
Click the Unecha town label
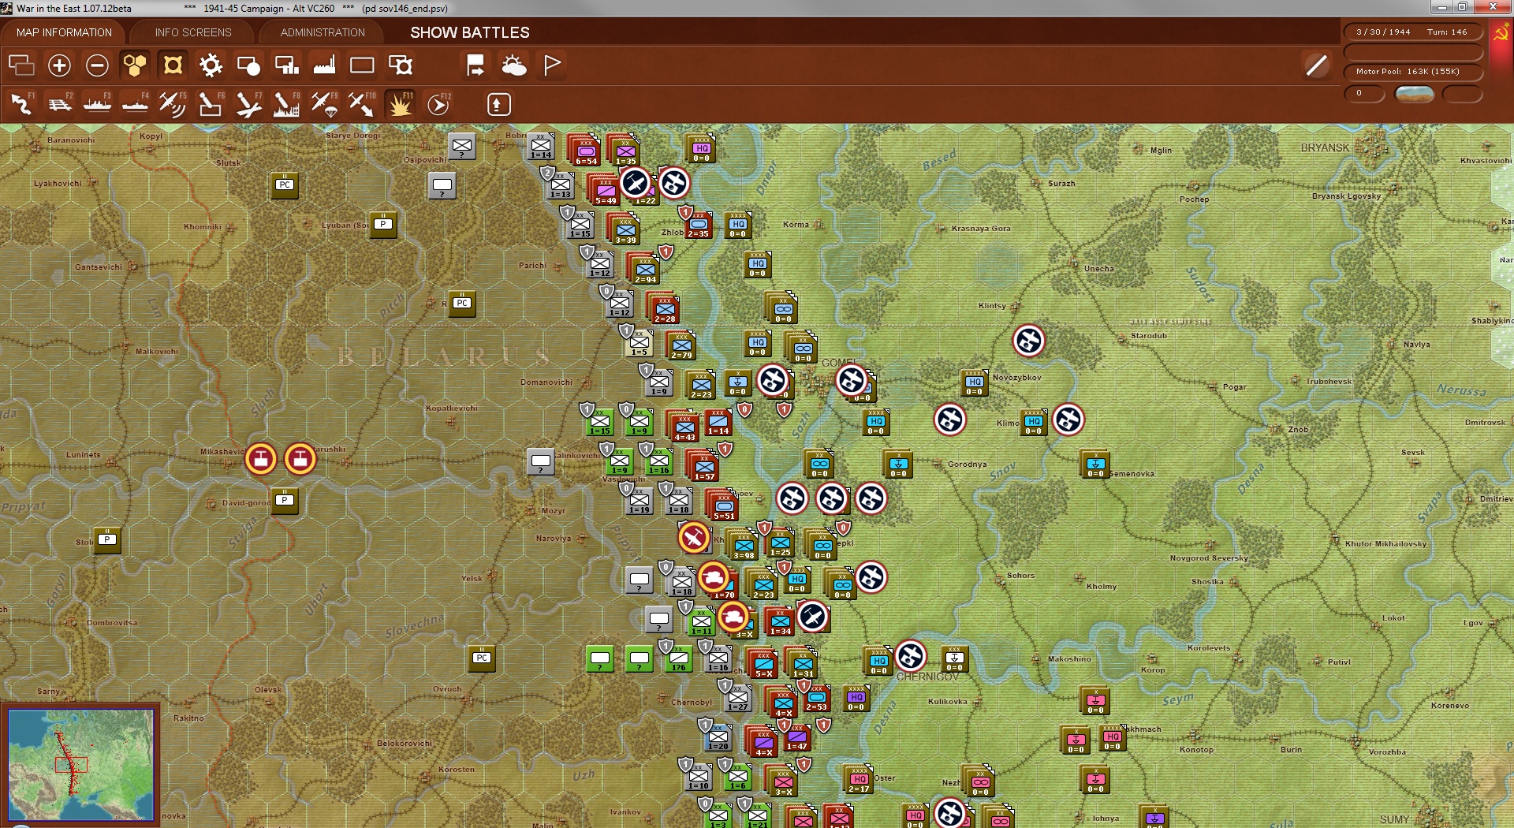[1098, 269]
